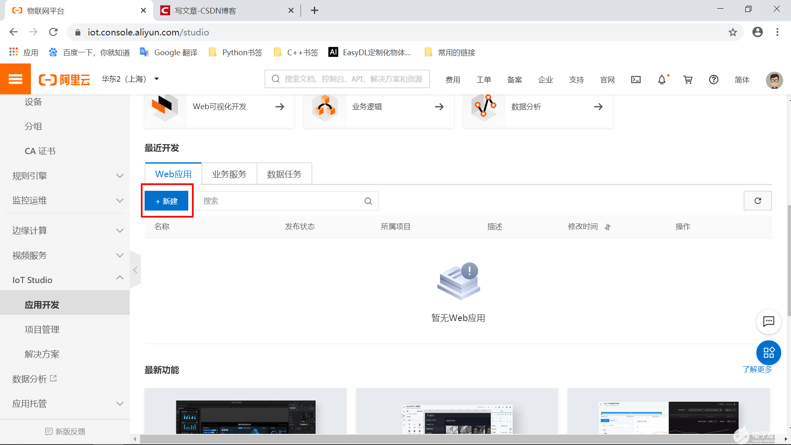
Task: Expand 规则引擎 in sidebar
Action: click(x=120, y=176)
